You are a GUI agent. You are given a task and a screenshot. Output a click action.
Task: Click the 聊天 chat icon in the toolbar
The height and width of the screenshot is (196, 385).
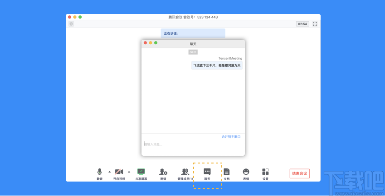[x=207, y=172]
